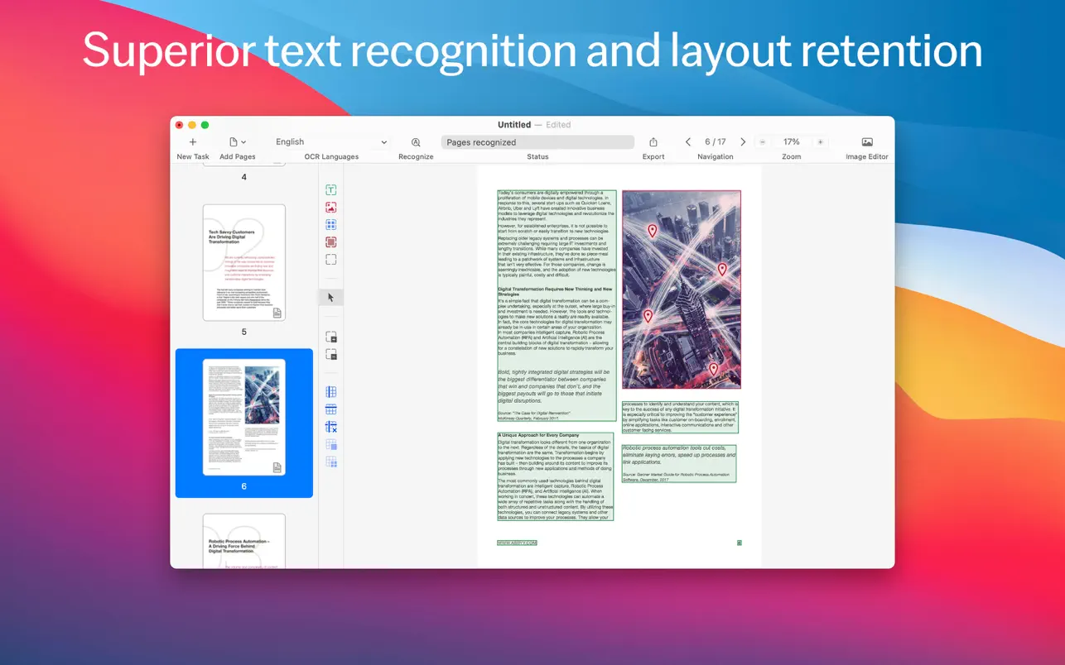Zoom in with the plus button
The image size is (1065, 665).
point(821,142)
